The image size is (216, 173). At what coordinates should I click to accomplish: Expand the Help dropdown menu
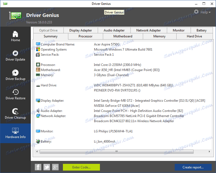pyautogui.click(x=205, y=12)
